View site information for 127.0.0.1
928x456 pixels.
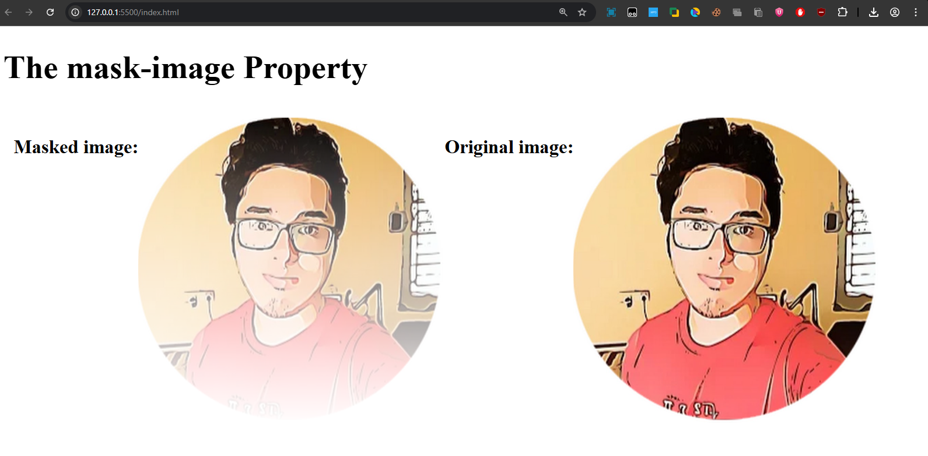pos(75,12)
